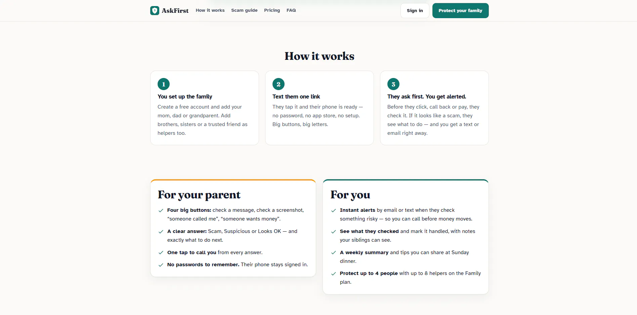Open the Scam guide nav link
The image size is (637, 315).
(x=244, y=10)
